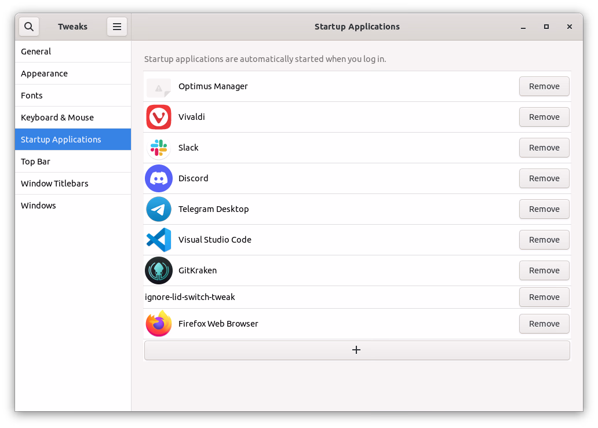The image size is (598, 428).
Task: Select Startup Applications in sidebar
Action: (x=73, y=140)
